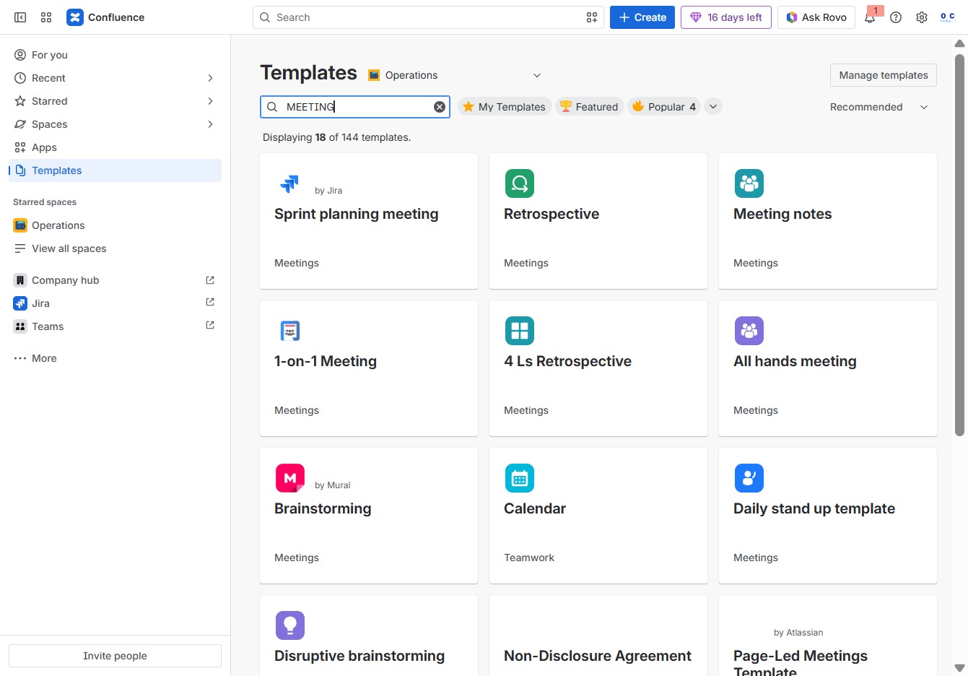Click the search bar filter icon
968x676 pixels.
click(592, 17)
